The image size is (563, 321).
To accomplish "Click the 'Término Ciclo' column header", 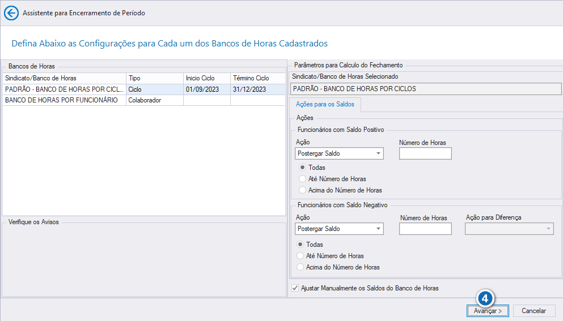I will pos(258,78).
